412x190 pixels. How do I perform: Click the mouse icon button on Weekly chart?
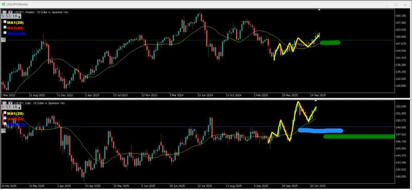pyautogui.click(x=4, y=39)
